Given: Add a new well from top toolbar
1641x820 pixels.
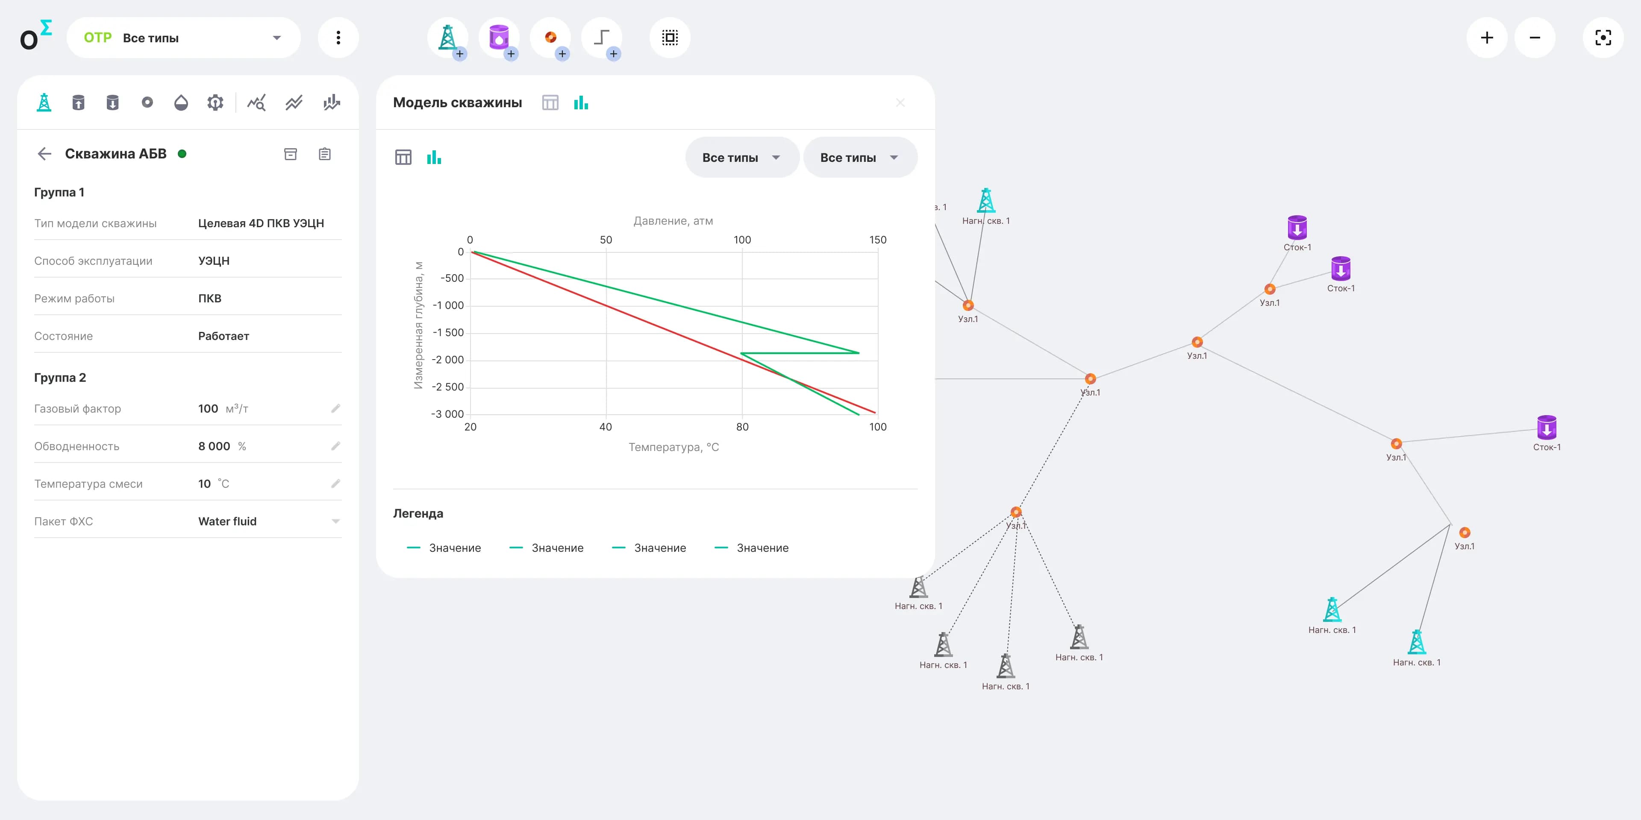Looking at the screenshot, I should tap(448, 38).
